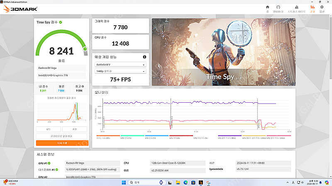This screenshot has height=186, width=332.
Task: Click the orange run-again button
Action: click(x=62, y=143)
